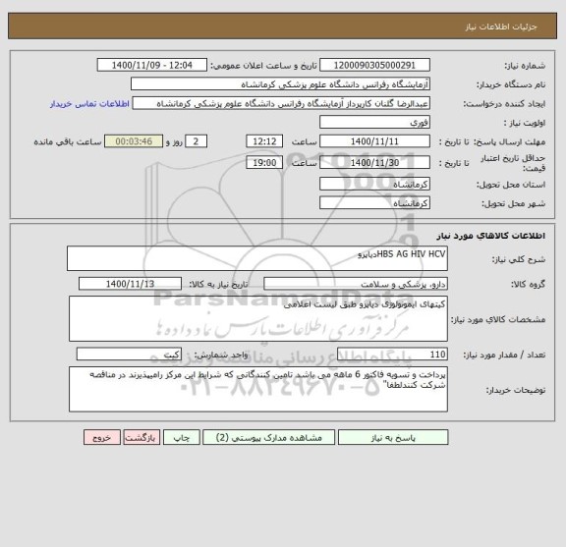
Task: Click the ایجاد کننده درخواست label
Action: pos(504,104)
